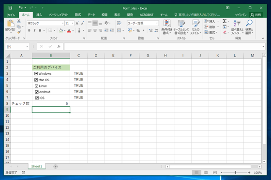Open Find and Select magnifier menu
The image size is (271, 180).
click(x=249, y=27)
